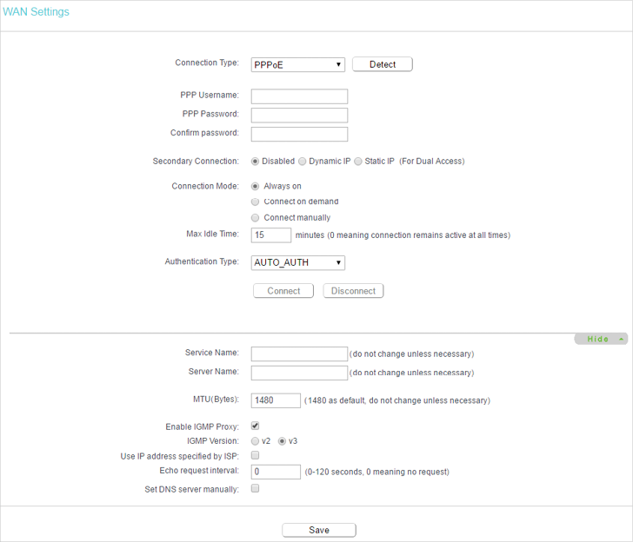This screenshot has height=542, width=633.
Task: Click the 'Connection Mode:' label
Action: pyautogui.click(x=205, y=186)
